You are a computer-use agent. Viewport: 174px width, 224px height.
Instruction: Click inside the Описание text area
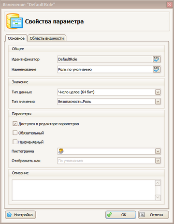83,190
